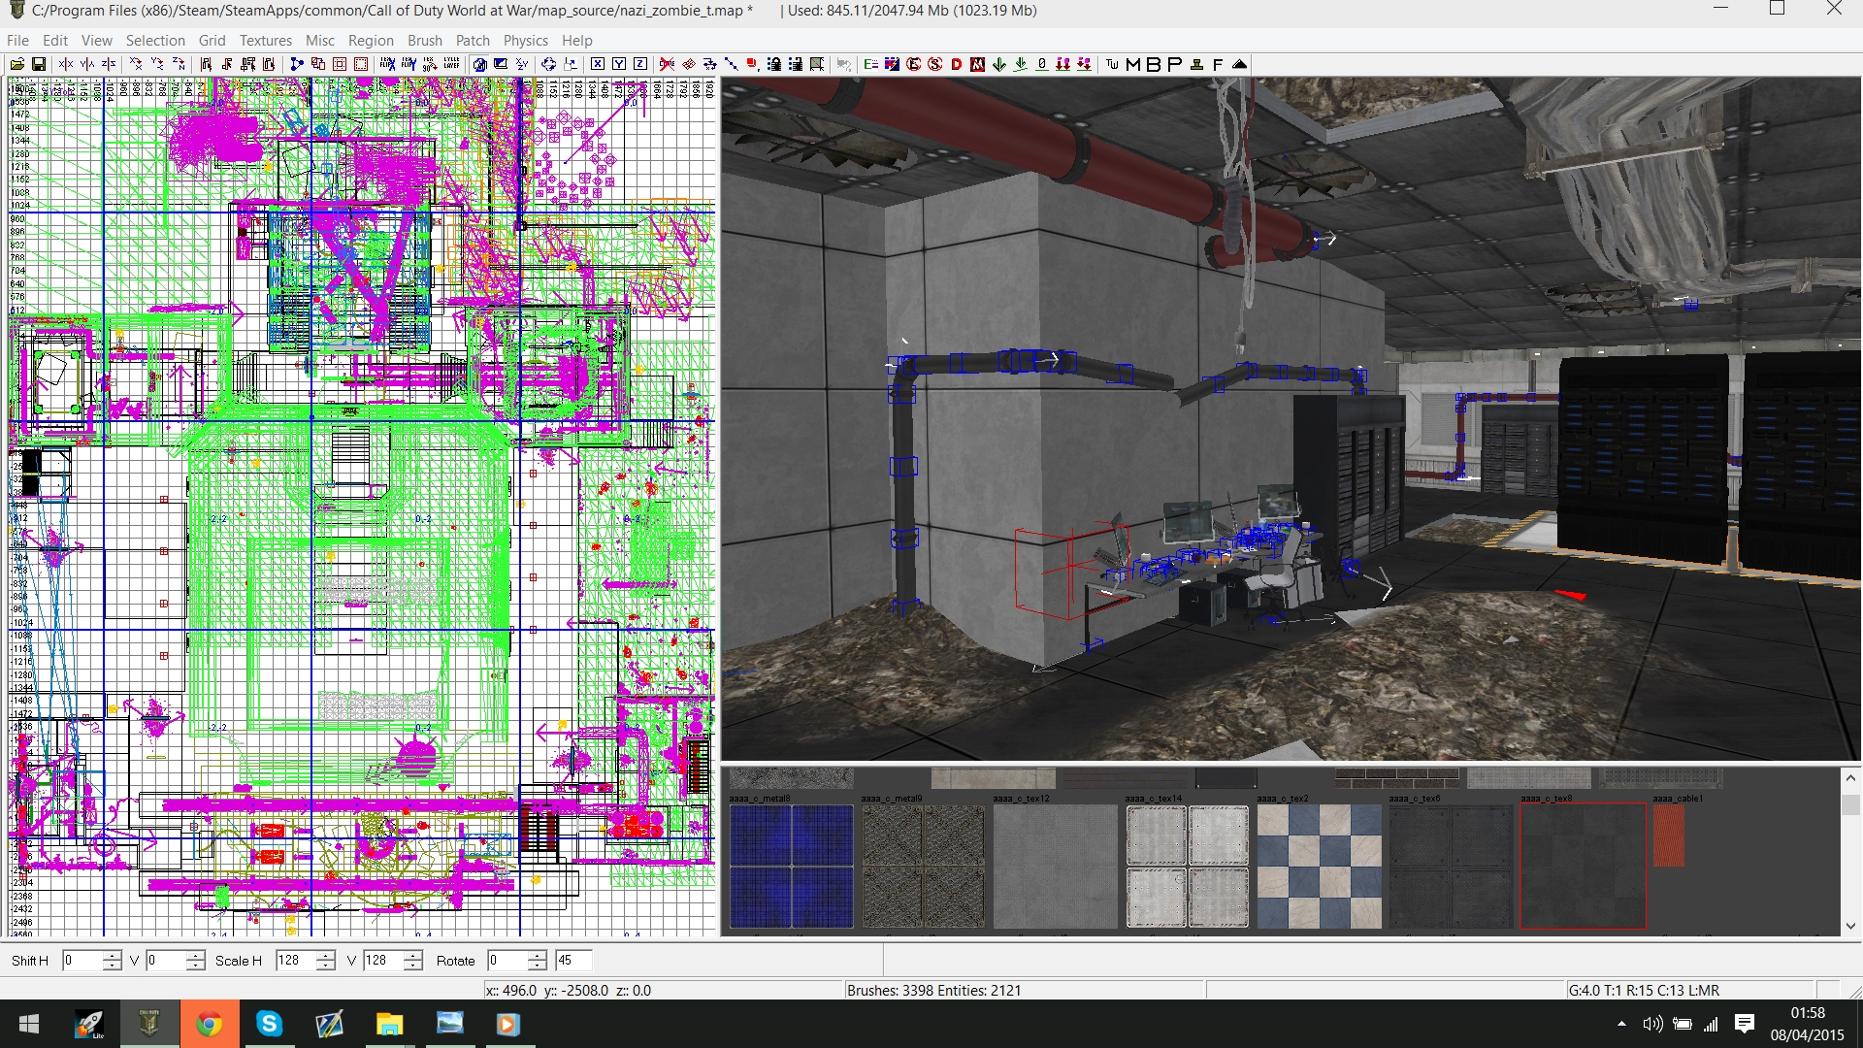Click the Rotate value field
The width and height of the screenshot is (1863, 1048).
point(507,961)
